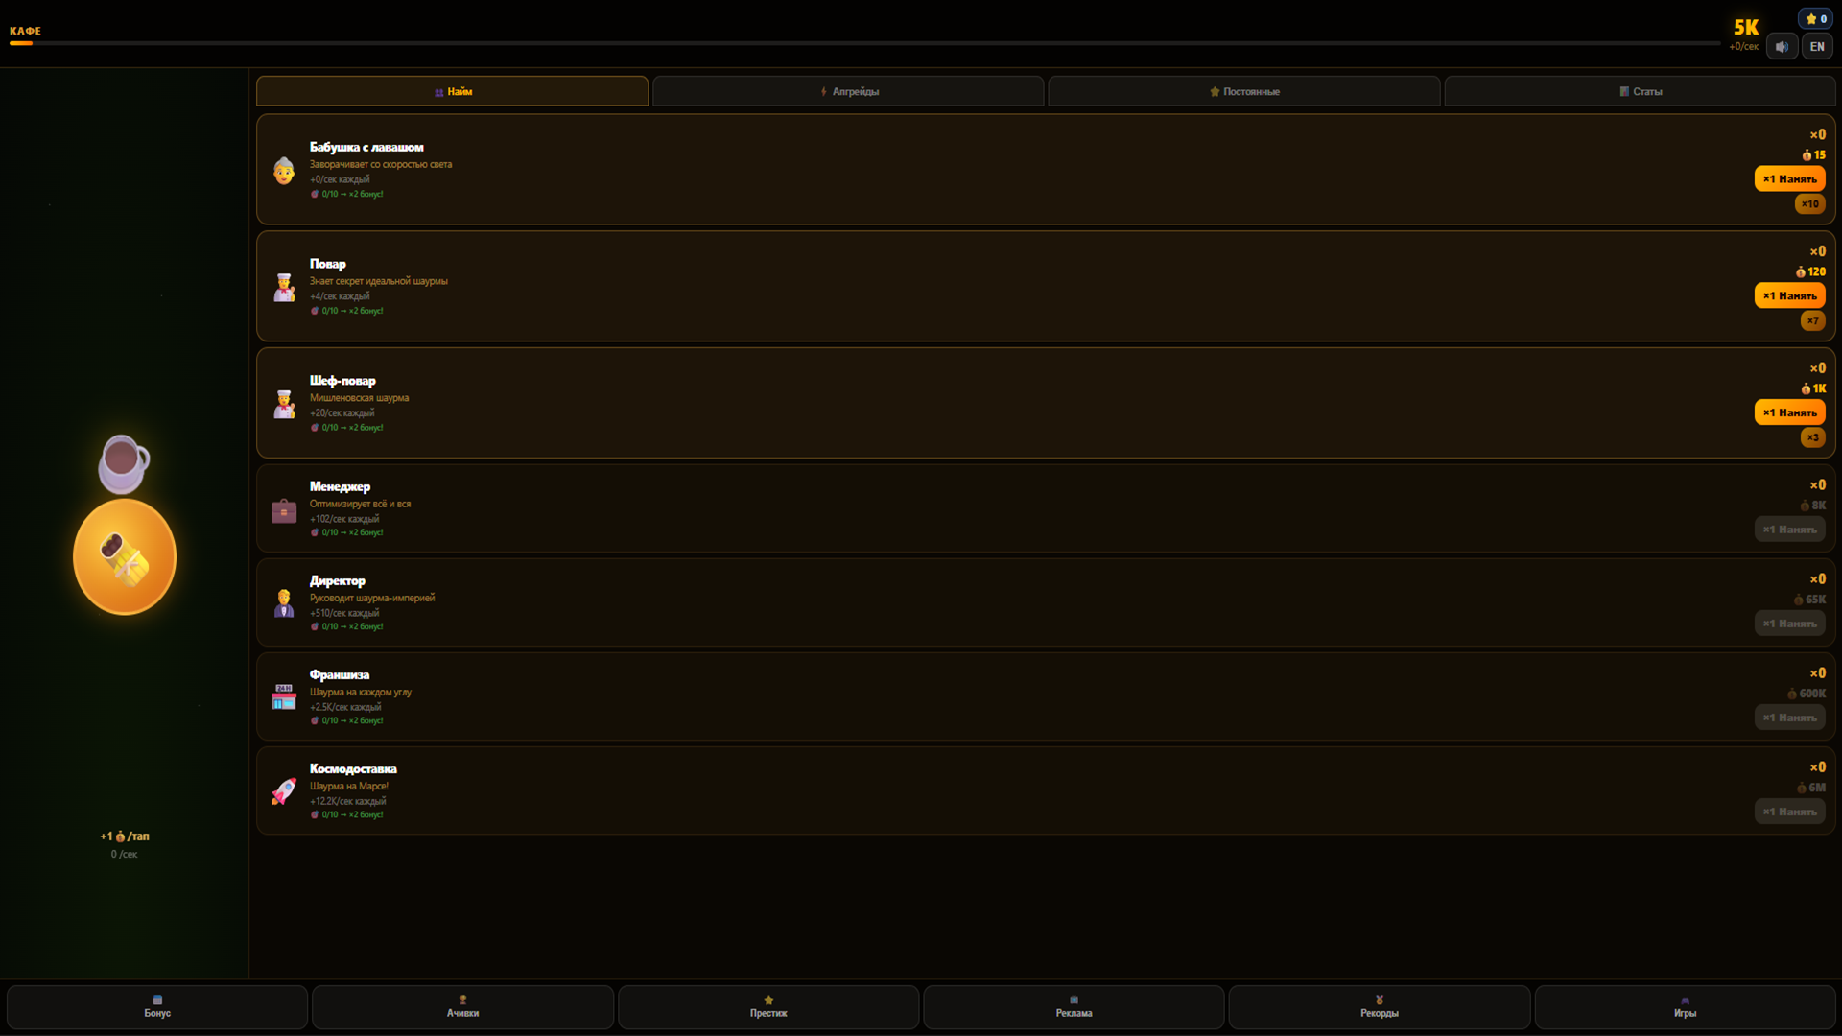Click the 5K balance counter
Viewport: 1842px width, 1036px height.
tap(1746, 28)
